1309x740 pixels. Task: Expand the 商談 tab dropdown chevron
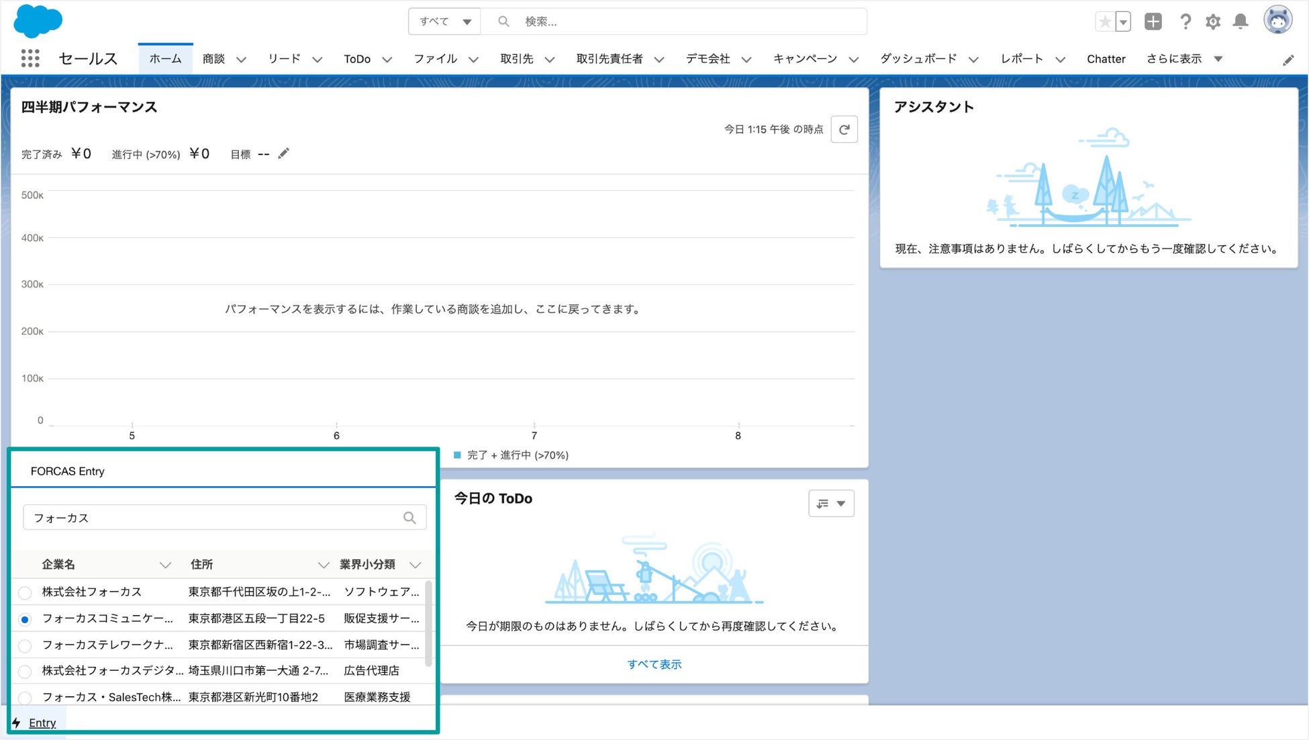pos(241,59)
